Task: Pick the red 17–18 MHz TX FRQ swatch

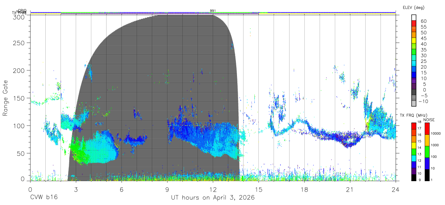Action: [413, 126]
